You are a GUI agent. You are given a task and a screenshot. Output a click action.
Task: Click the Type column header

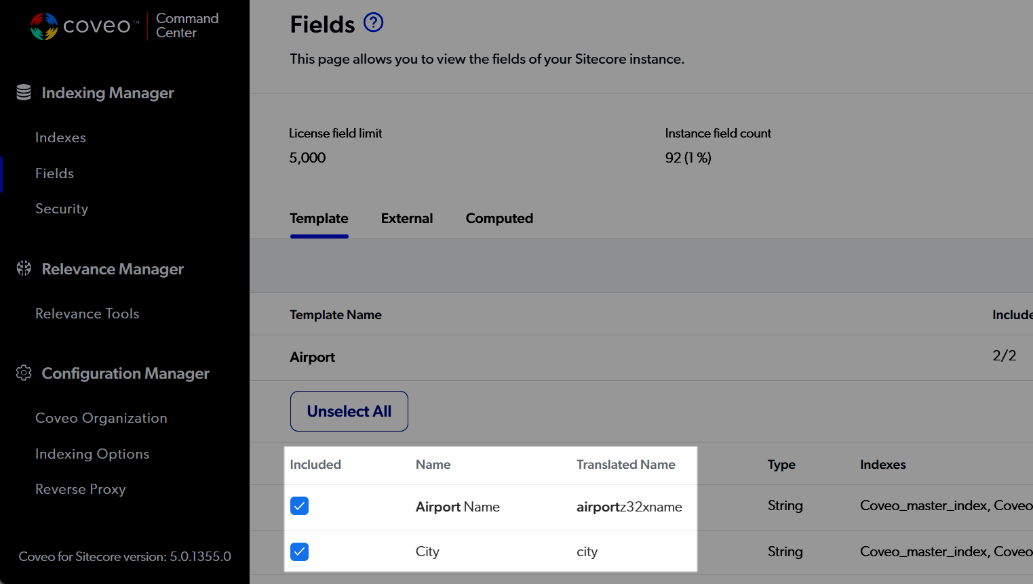pyautogui.click(x=781, y=465)
